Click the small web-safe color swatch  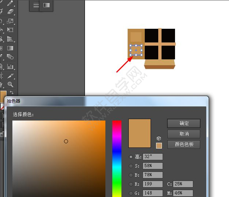(x=159, y=146)
